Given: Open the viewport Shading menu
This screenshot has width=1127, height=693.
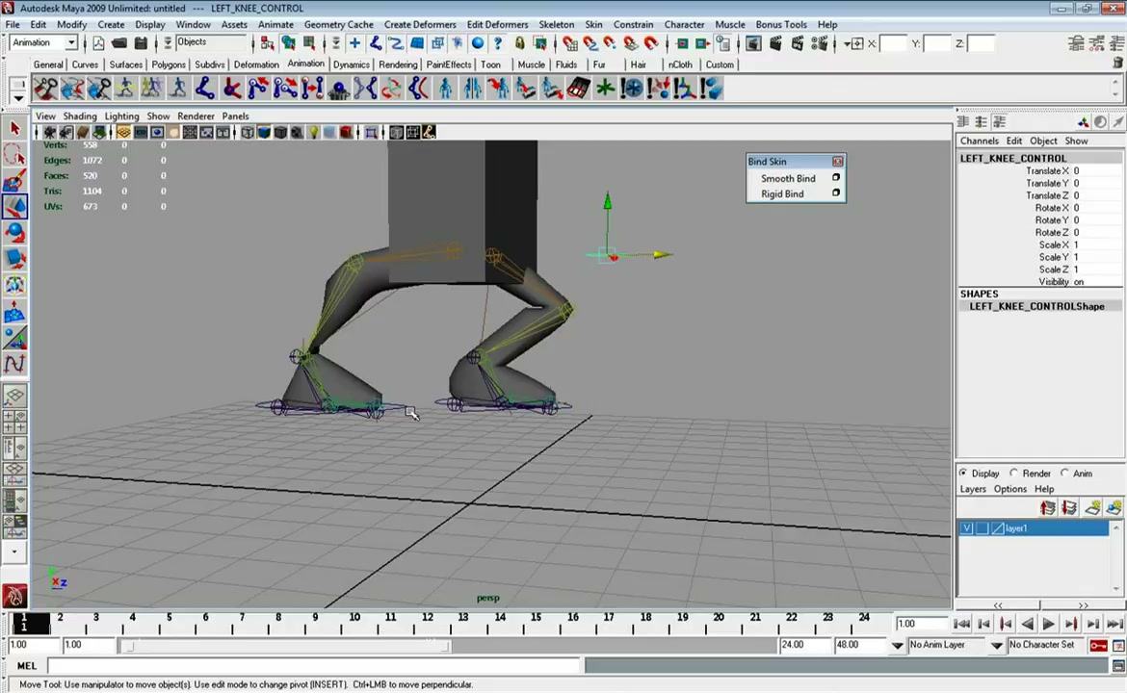Looking at the screenshot, I should tap(80, 115).
